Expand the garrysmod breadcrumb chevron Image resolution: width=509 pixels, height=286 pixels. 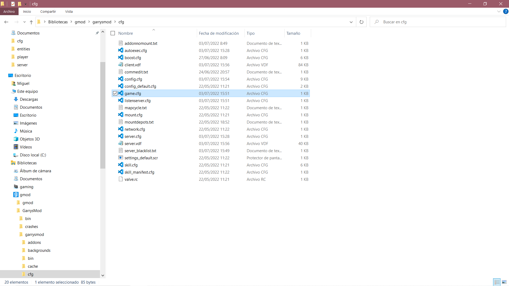click(115, 22)
